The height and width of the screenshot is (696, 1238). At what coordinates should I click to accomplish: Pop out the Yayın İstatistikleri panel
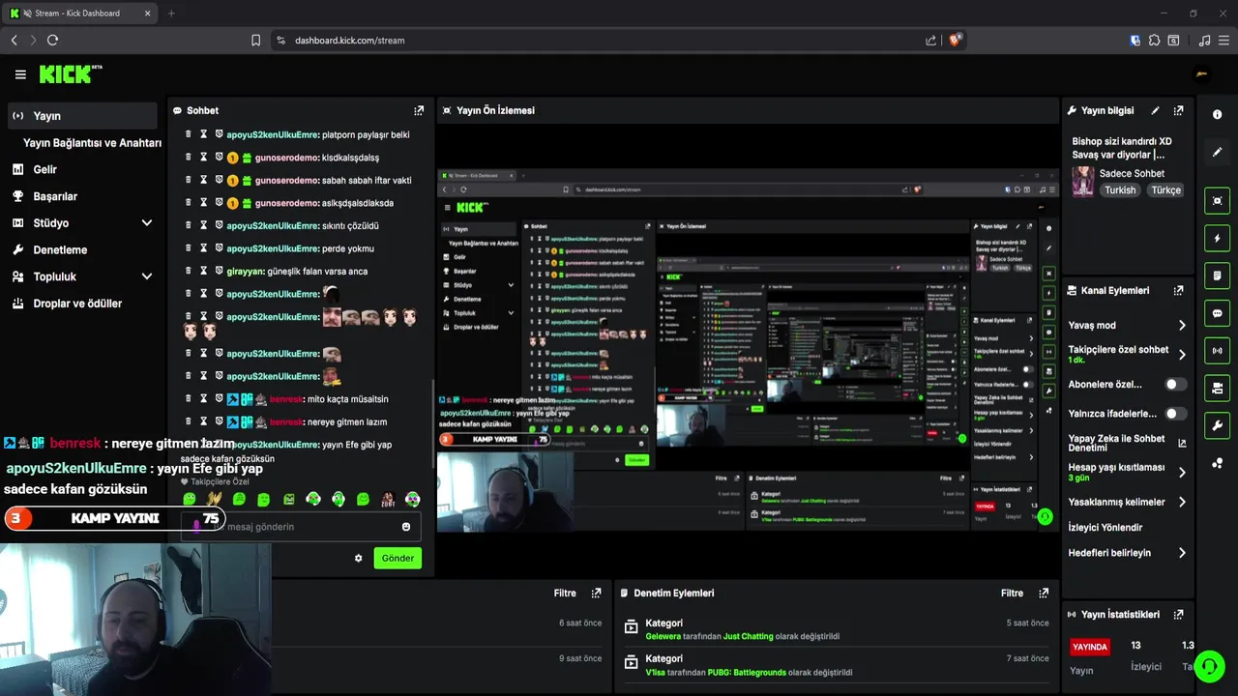(1178, 615)
